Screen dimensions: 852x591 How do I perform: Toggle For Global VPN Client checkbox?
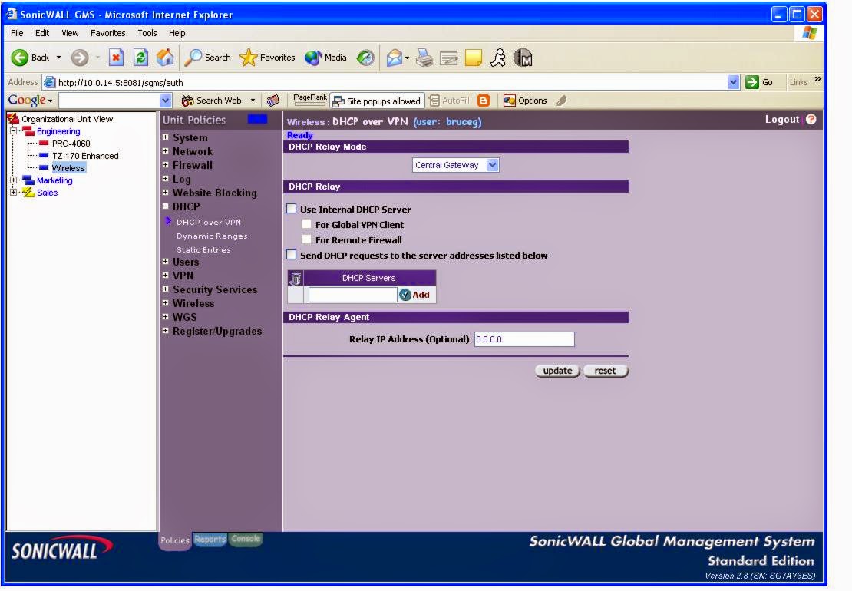tap(307, 224)
